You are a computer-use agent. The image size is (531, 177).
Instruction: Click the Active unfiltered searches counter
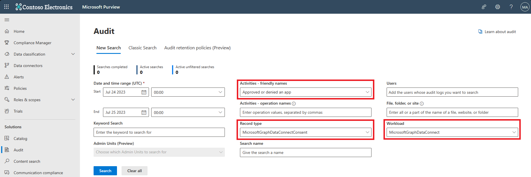(193, 70)
